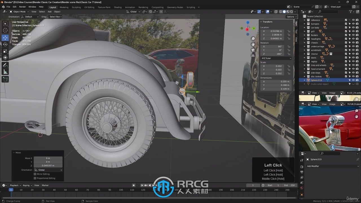Switch to rendered viewport shading
This screenshot has width=361, height=203.
pos(292,12)
